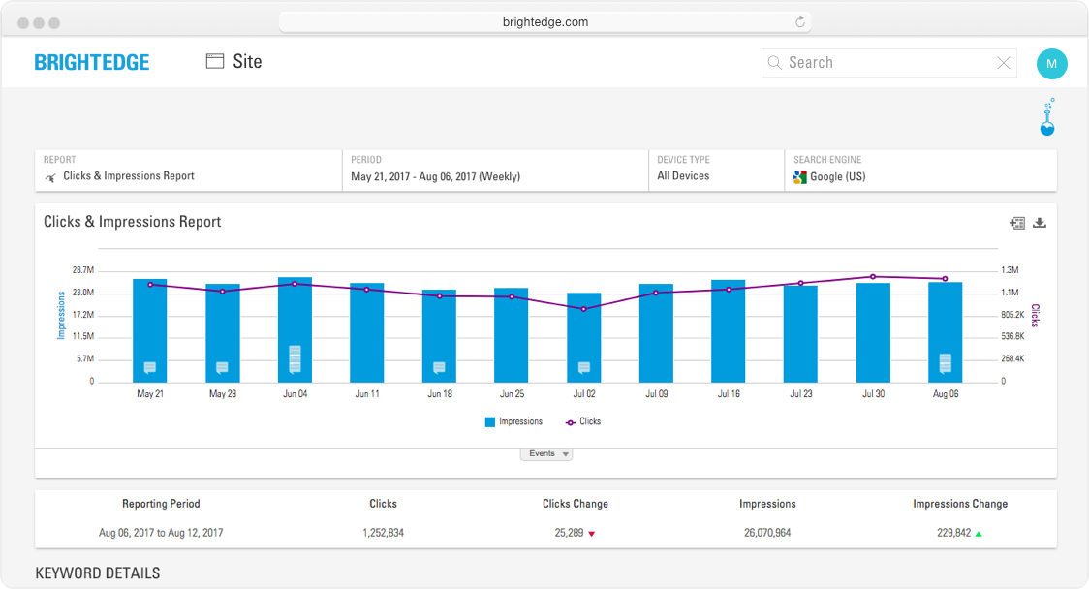Screen dimensions: 1089x589
Task: Open stacked event notes on Jun 04 bar
Action: click(x=295, y=359)
